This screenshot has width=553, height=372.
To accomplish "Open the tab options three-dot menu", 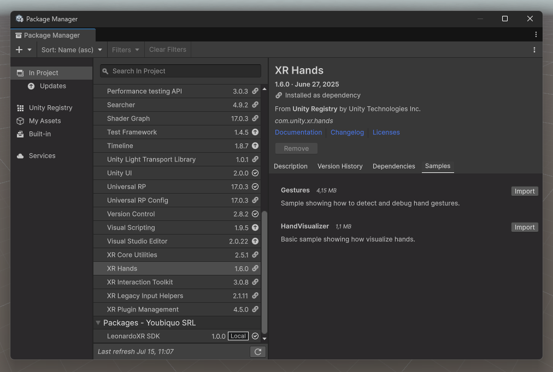I will tap(536, 34).
